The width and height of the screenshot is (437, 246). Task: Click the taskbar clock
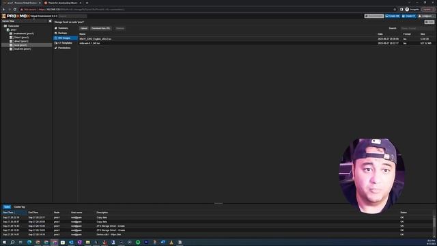[431, 243]
